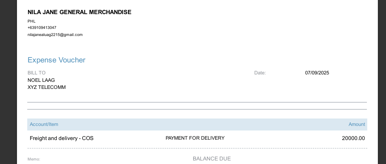The width and height of the screenshot is (386, 164).
Task: Click the Date: label
Action: pyautogui.click(x=260, y=73)
